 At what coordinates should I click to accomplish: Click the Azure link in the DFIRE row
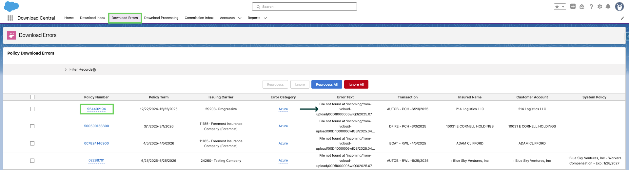(283, 126)
